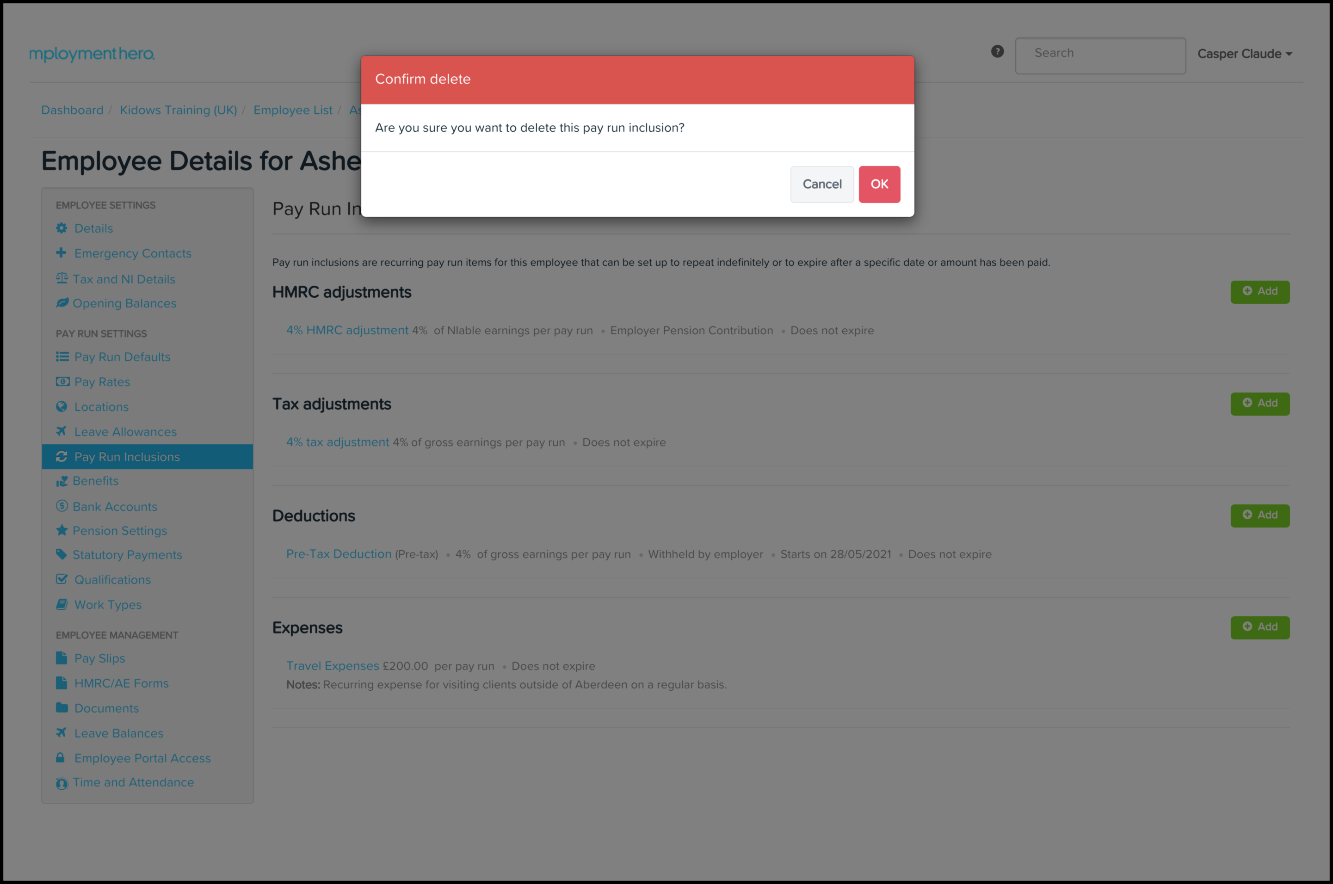Add a new Expenses inclusion
This screenshot has height=884, width=1333.
pos(1259,627)
